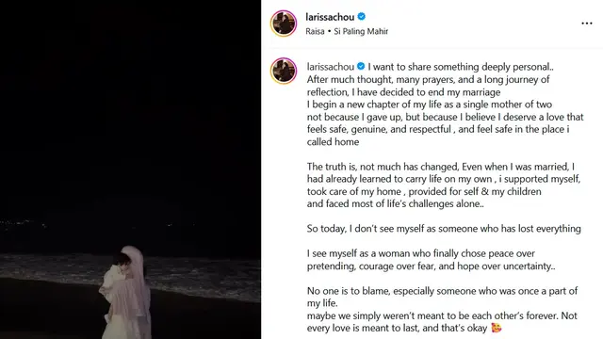Image resolution: width=603 pixels, height=339 pixels.
Task: Click caption line 'I want to share something deeply personal'
Action: coord(461,67)
